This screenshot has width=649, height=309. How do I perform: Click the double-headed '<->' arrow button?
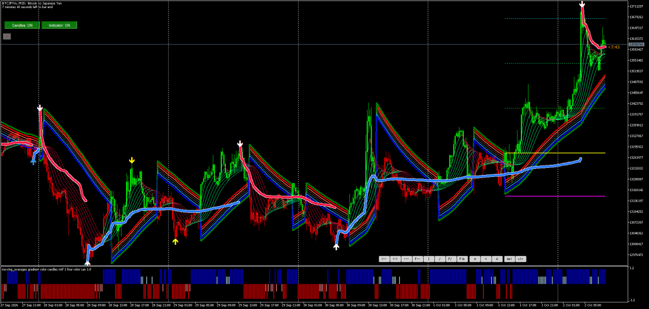(395, 259)
